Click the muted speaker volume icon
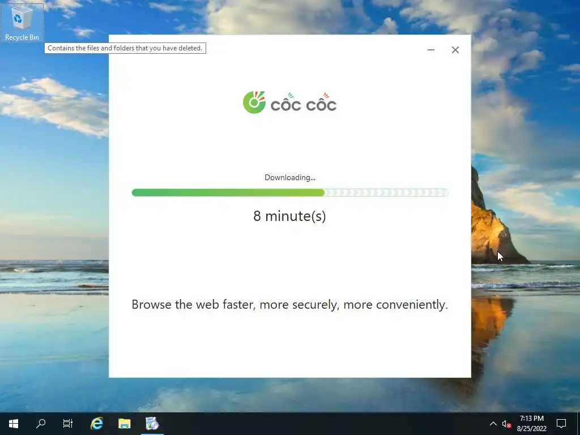Screen dimensions: 580x435 [506, 424]
